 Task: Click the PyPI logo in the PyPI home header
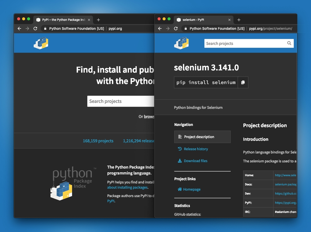pyautogui.click(x=41, y=43)
